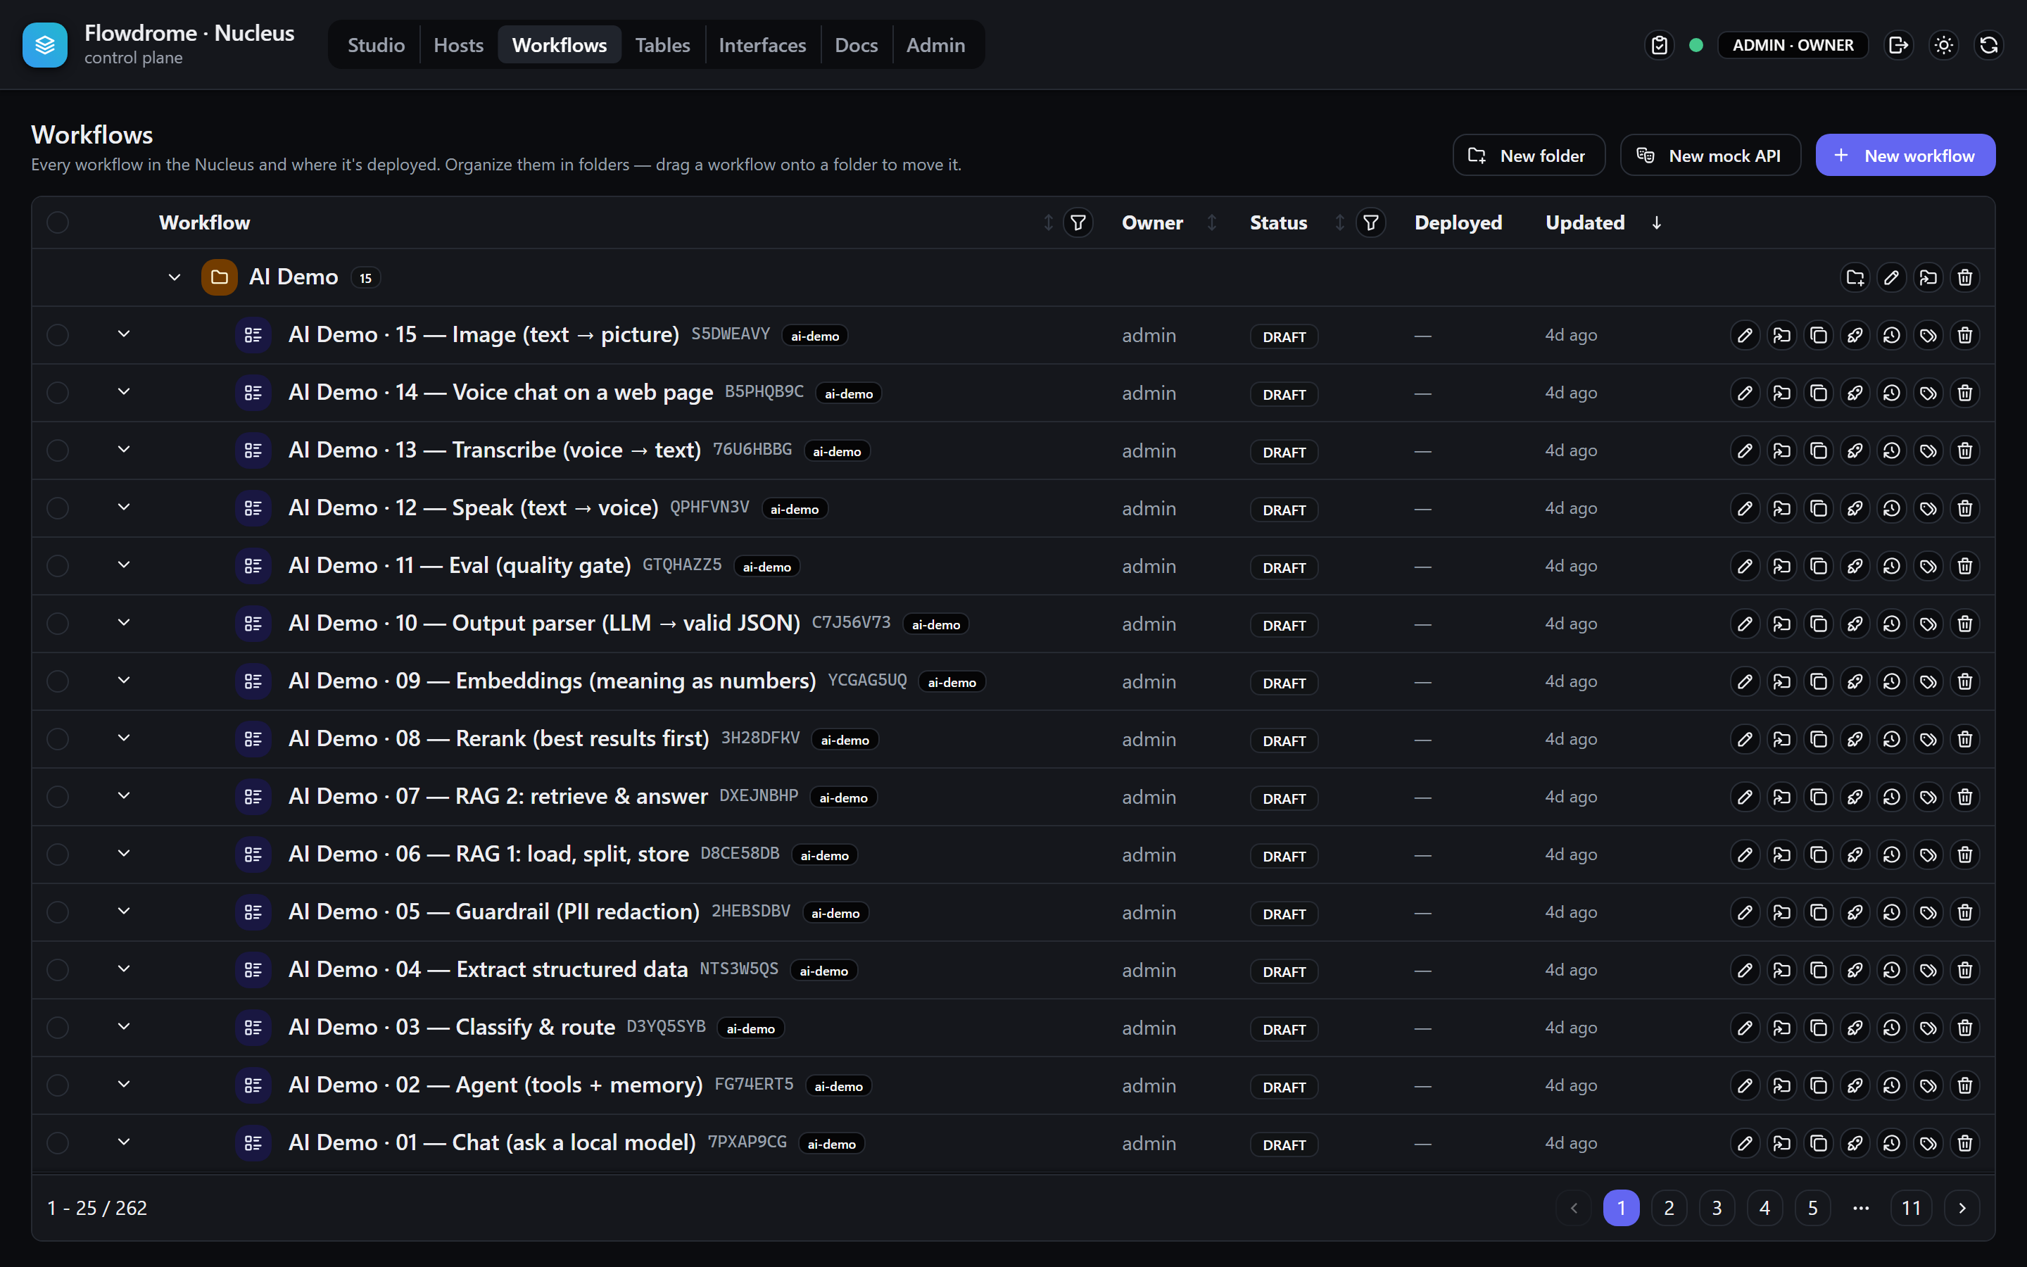2027x1267 pixels.
Task: Move AI Demo 02 Agent to a folder
Action: coord(1781,1086)
